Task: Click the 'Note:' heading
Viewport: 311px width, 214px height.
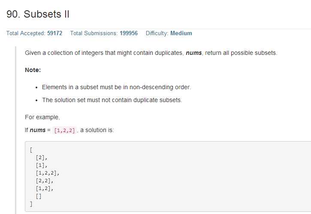Action: pos(33,70)
